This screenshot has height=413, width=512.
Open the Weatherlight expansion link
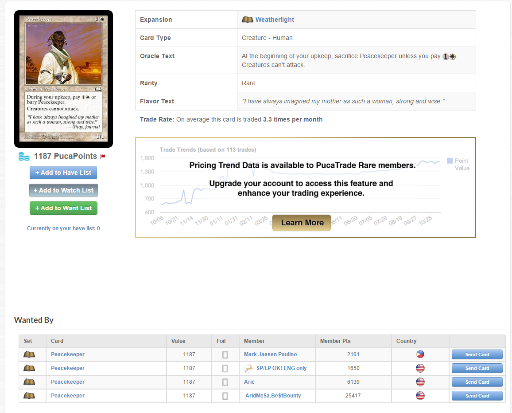(x=275, y=20)
